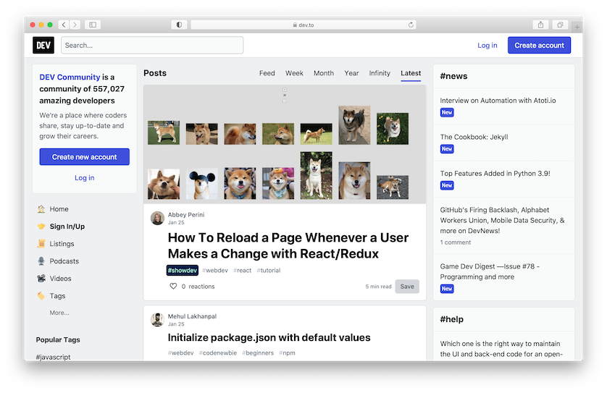Click the post's shiba cover image
Screen dimensions: 607x393
click(x=285, y=144)
